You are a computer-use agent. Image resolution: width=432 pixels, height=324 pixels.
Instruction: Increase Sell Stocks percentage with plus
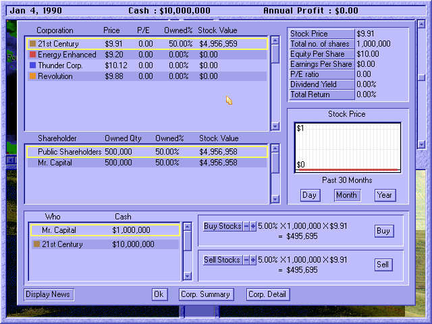coord(253,260)
